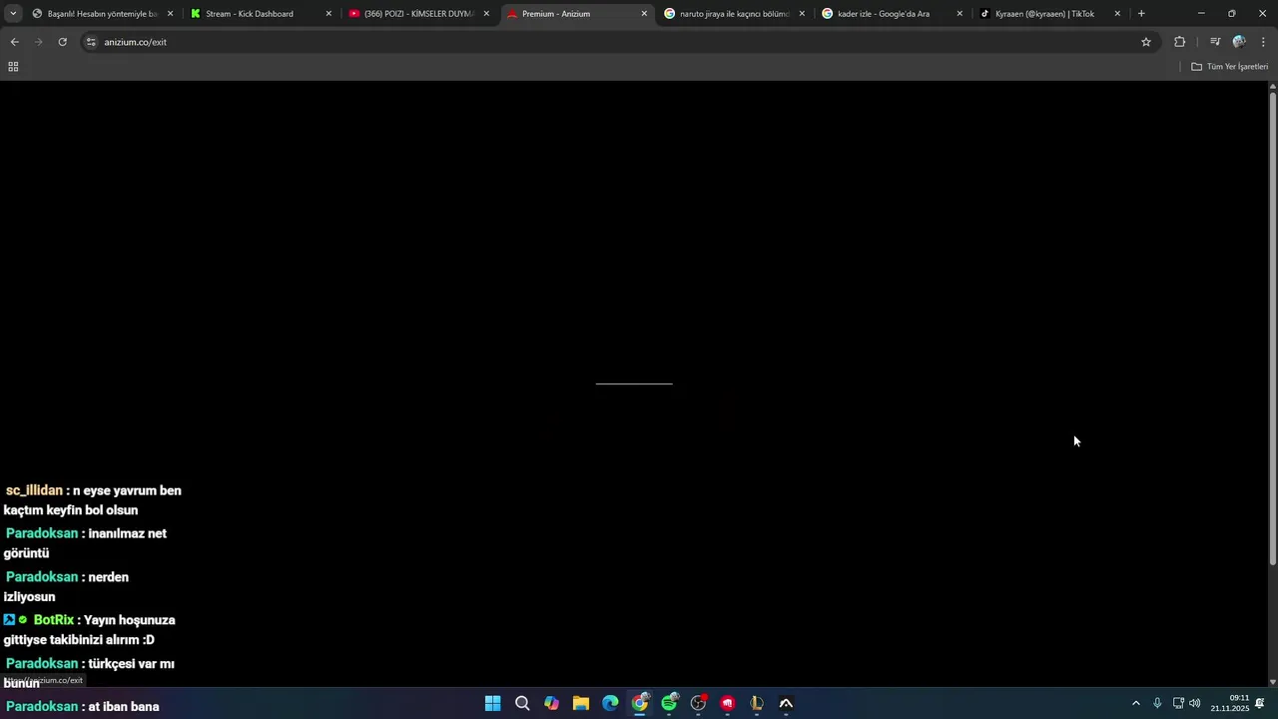Click chat message 'nerden izliyosun'

click(66, 587)
